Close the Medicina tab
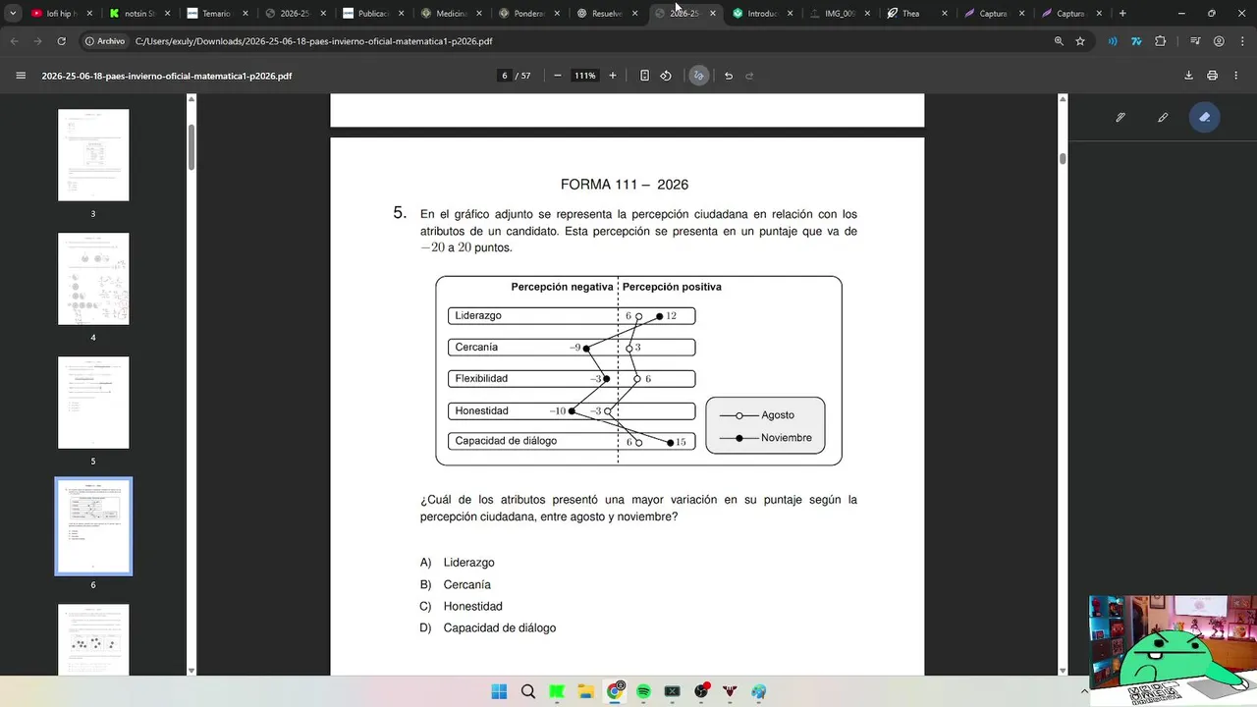The height and width of the screenshot is (707, 1257). [x=479, y=14]
